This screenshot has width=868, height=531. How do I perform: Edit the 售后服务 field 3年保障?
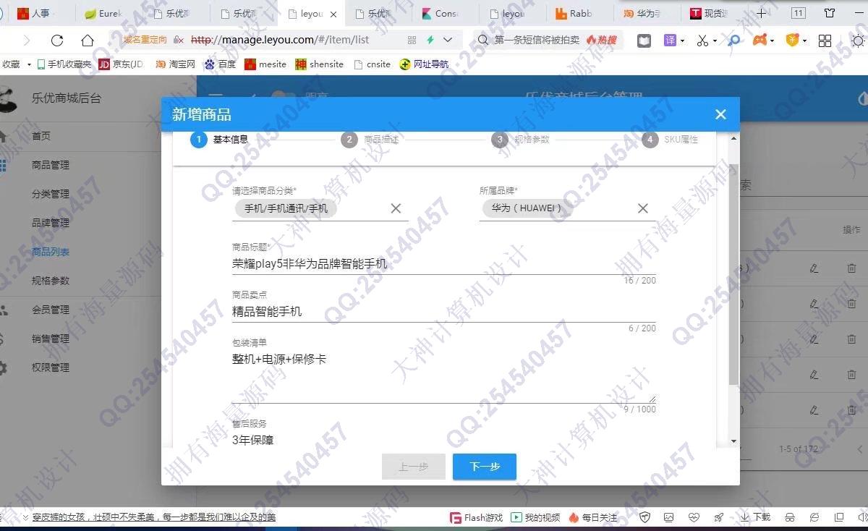click(443, 440)
